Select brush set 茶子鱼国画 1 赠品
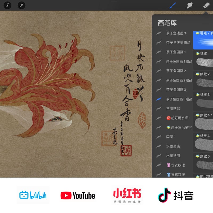213x213 pixels. 179,62
